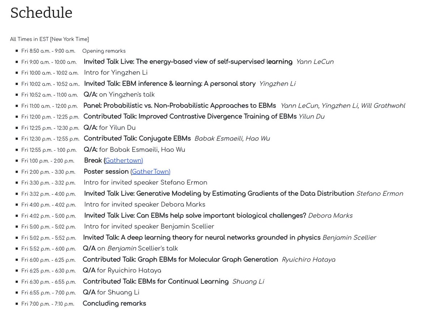Screen dimensions: 434x315
Task: Click the Fri 7:00 p.m. - 7:10 p.m. time
Action: (x=48, y=304)
